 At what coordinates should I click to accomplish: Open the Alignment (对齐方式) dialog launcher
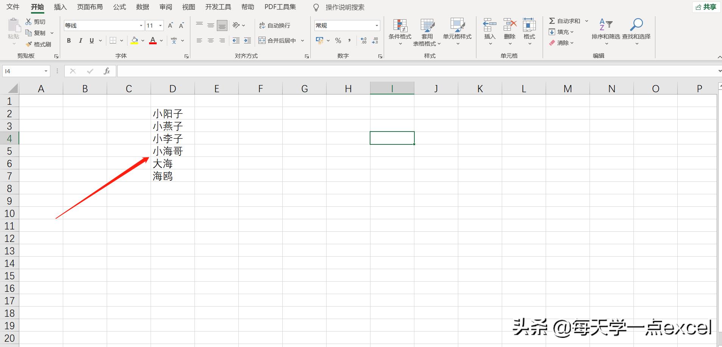pos(307,56)
